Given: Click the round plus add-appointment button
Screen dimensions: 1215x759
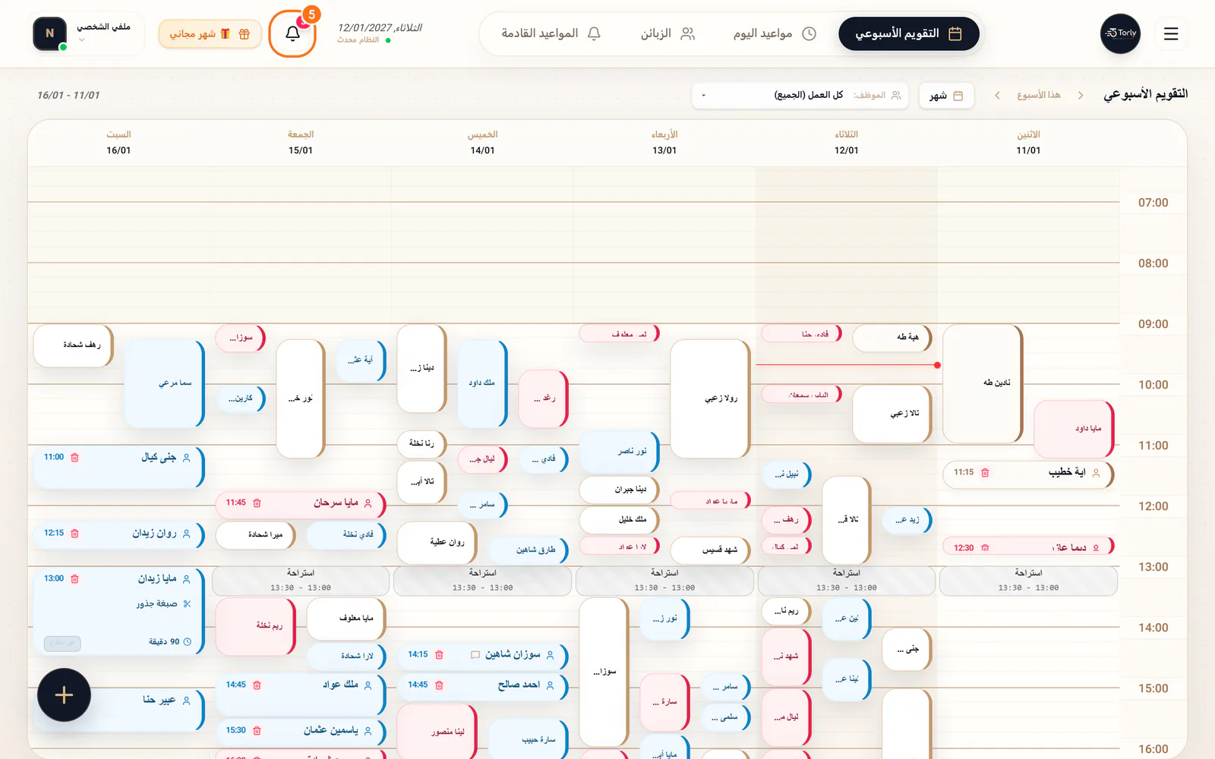Looking at the screenshot, I should (64, 694).
